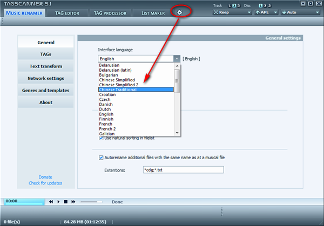
Task: Click the Extentions input field
Action: pyautogui.click(x=183, y=170)
